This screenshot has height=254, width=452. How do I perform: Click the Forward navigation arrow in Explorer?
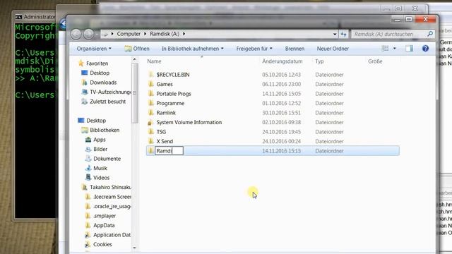click(x=89, y=34)
